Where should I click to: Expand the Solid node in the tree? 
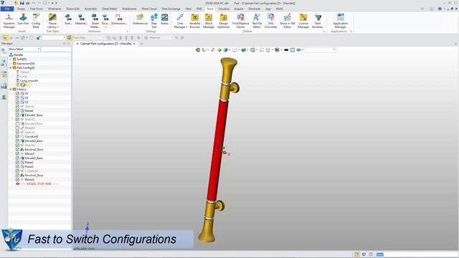tap(11, 59)
